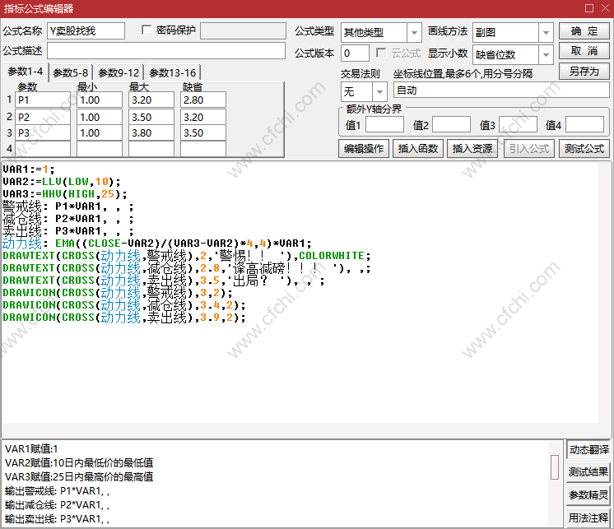614x529 pixels.
Task: Click the 测试公式 button
Action: click(584, 149)
